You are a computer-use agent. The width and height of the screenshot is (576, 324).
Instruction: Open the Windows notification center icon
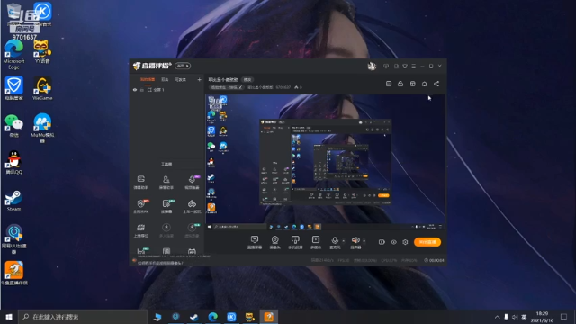(x=564, y=317)
